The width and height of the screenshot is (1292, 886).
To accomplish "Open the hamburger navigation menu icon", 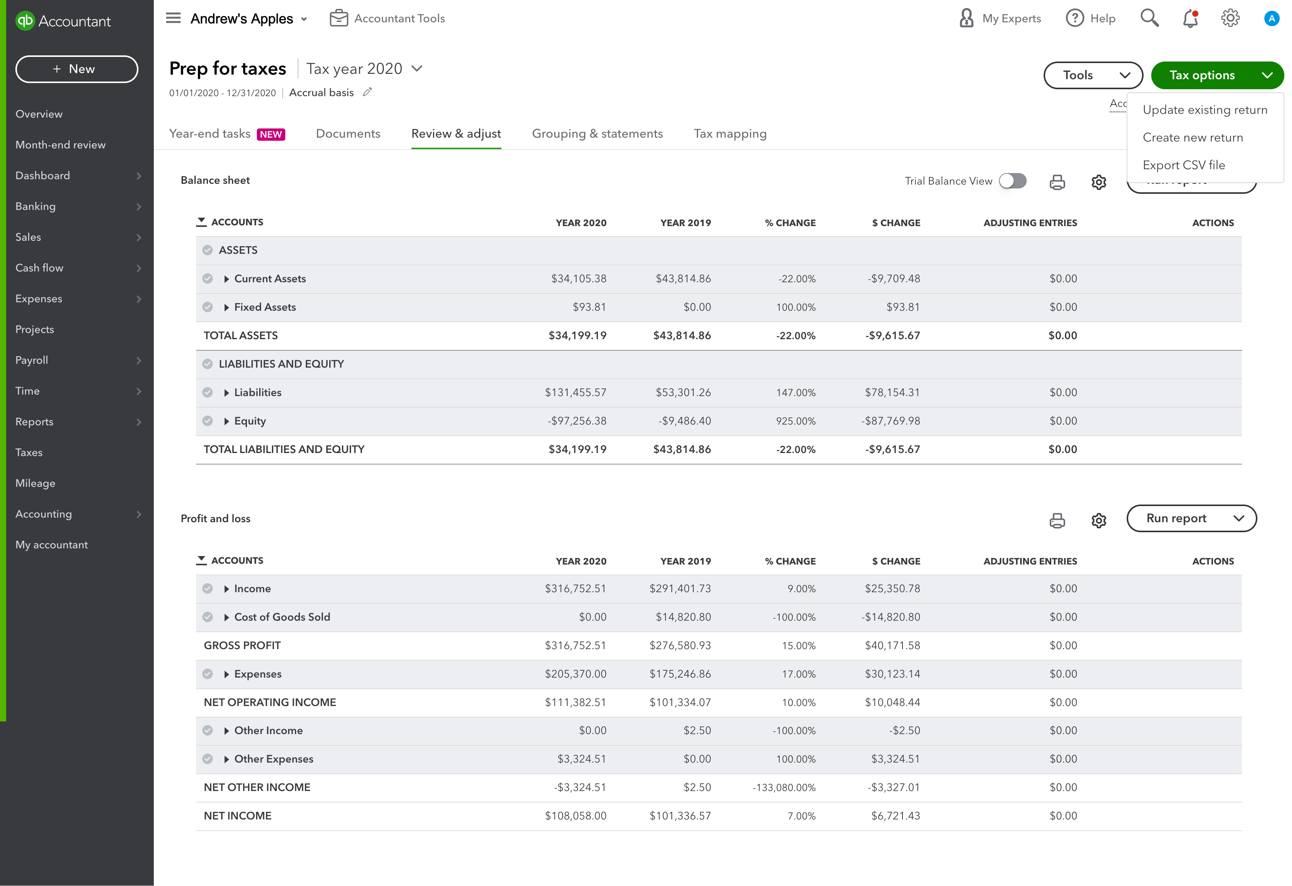I will (x=173, y=18).
